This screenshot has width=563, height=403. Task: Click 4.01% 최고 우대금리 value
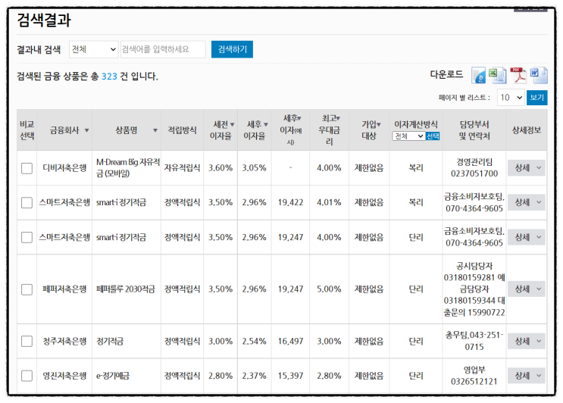click(x=329, y=203)
